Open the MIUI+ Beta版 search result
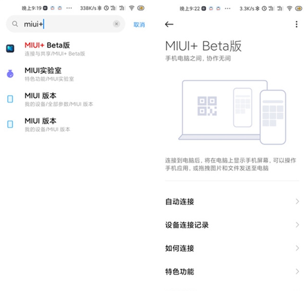Image resolution: width=308 pixels, height=291 pixels. point(75,49)
